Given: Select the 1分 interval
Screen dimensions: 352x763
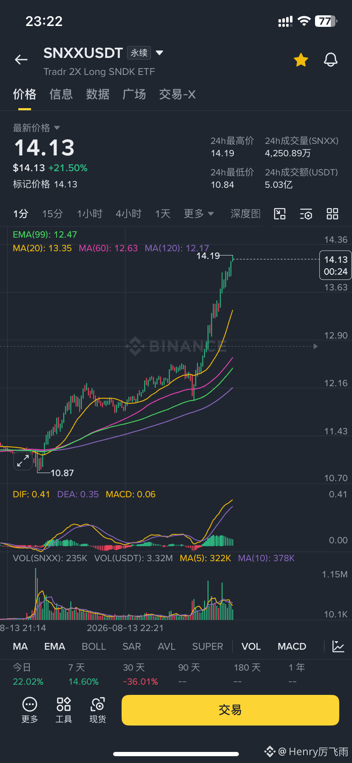Looking at the screenshot, I should [20, 214].
